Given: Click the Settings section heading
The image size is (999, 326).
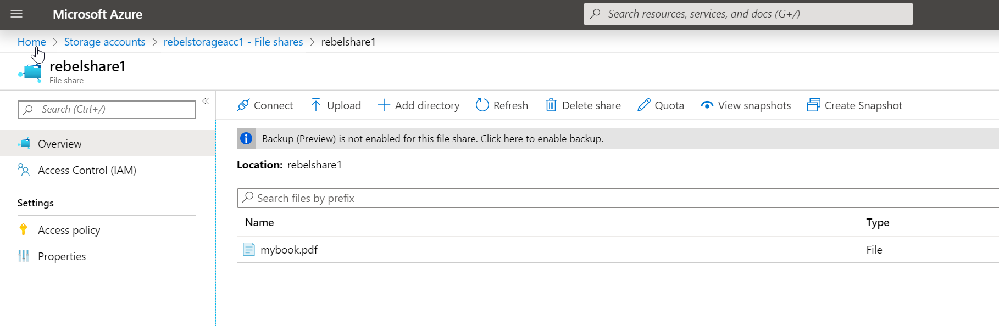Looking at the screenshot, I should click(36, 203).
